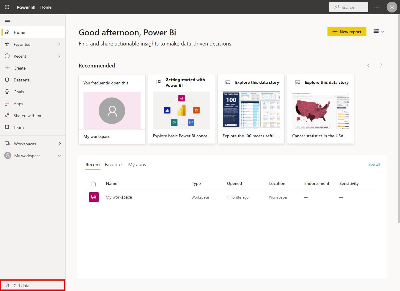Switch to the Favorites tab
400x291 pixels.
114,165
